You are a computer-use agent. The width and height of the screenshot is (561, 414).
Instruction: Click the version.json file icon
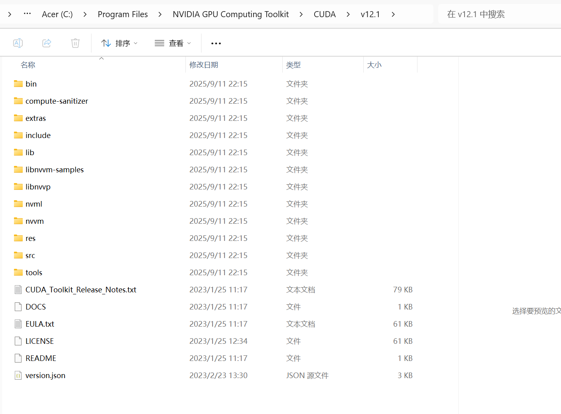(18, 375)
